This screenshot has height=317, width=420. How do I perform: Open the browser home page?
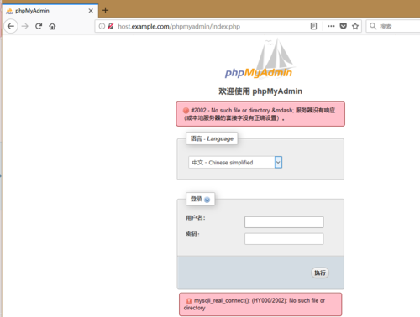tap(52, 26)
